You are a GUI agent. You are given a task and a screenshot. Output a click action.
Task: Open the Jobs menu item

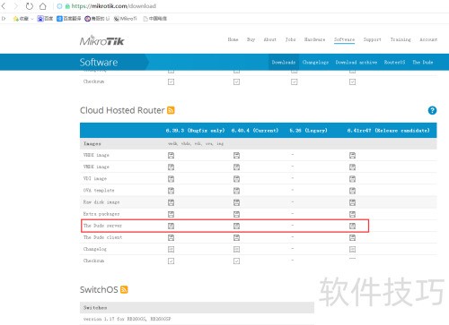click(x=290, y=39)
